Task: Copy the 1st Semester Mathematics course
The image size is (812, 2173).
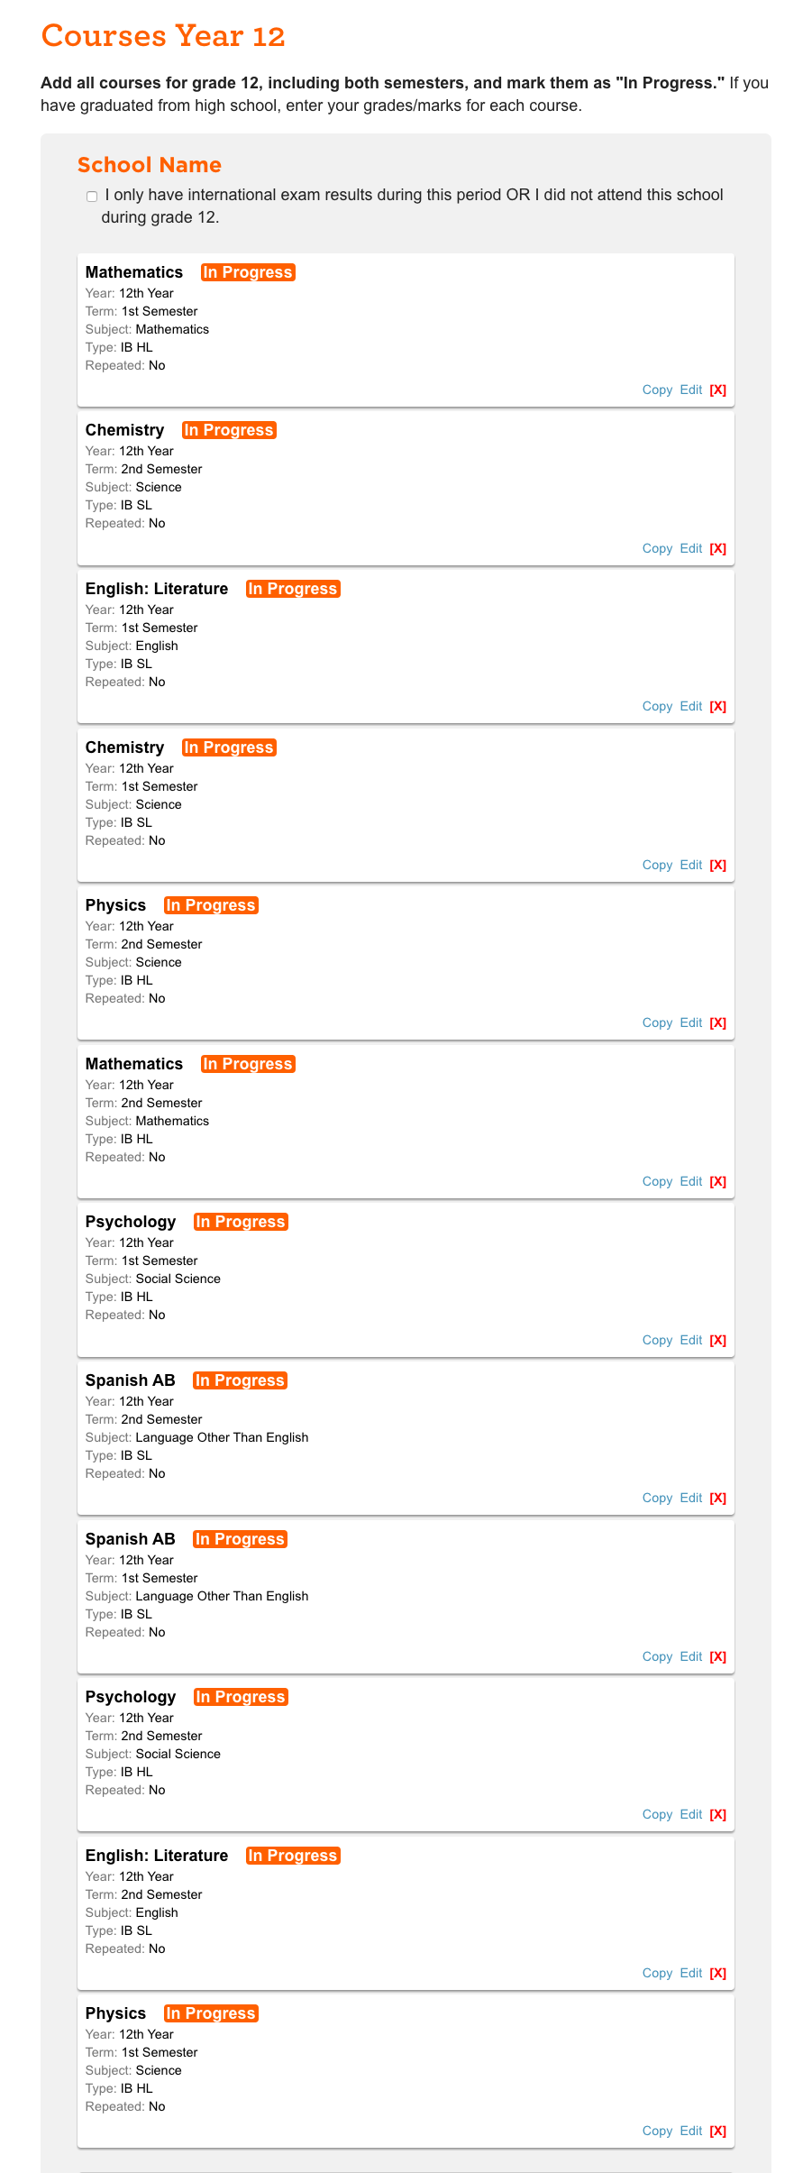Action: tap(657, 390)
